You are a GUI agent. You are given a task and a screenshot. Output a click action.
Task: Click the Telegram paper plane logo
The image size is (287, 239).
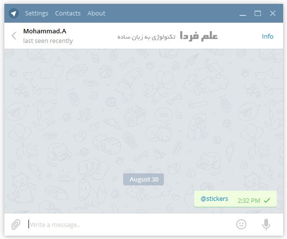tap(14, 14)
